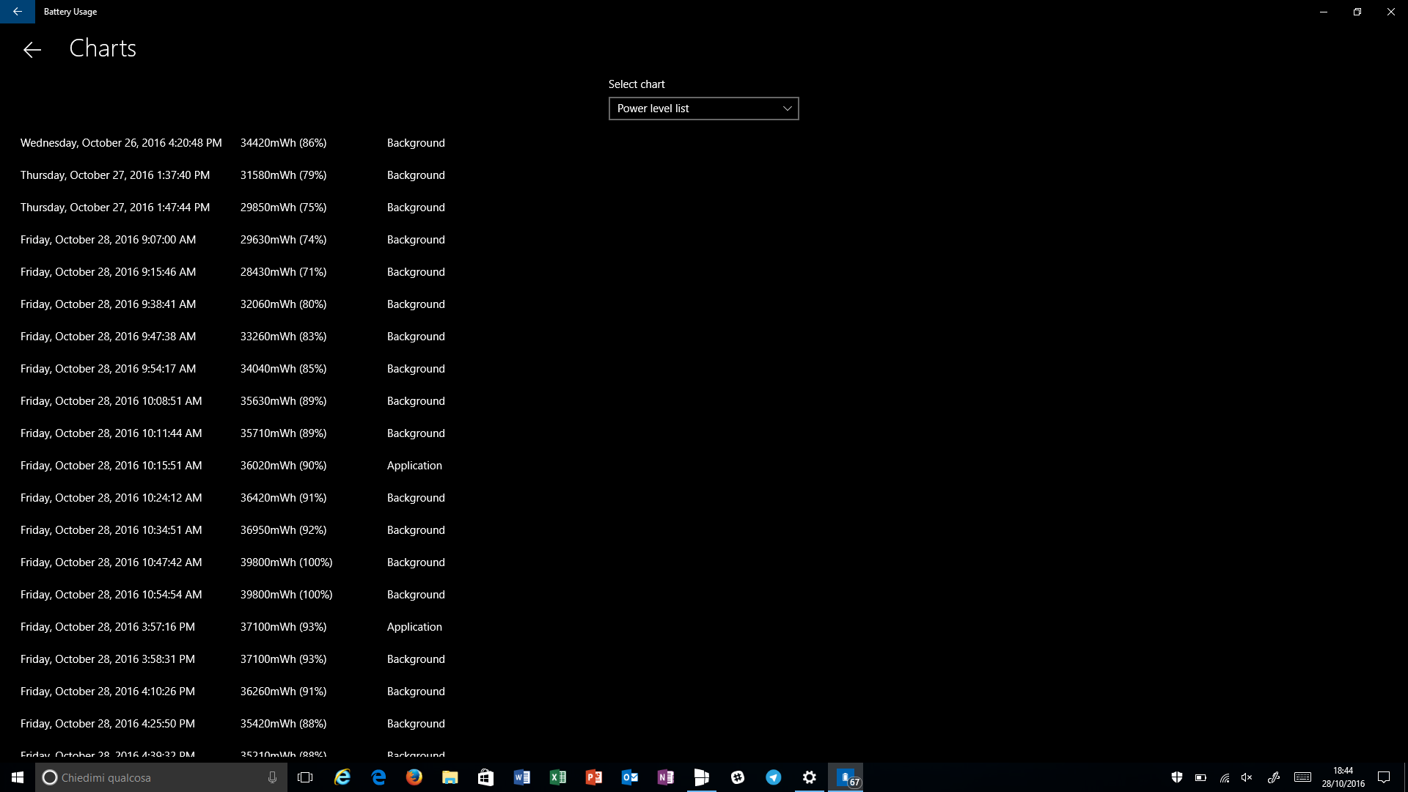
Task: Select the 34040mWh (85%) value
Action: 283,369
